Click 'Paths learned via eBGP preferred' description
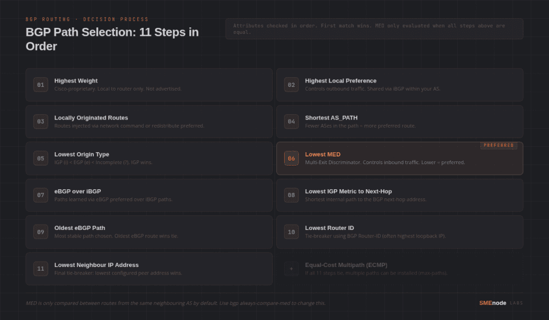 click(x=113, y=199)
